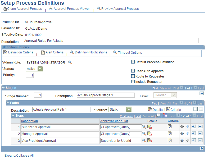Open the Status dropdown showing Active

tap(34, 69)
